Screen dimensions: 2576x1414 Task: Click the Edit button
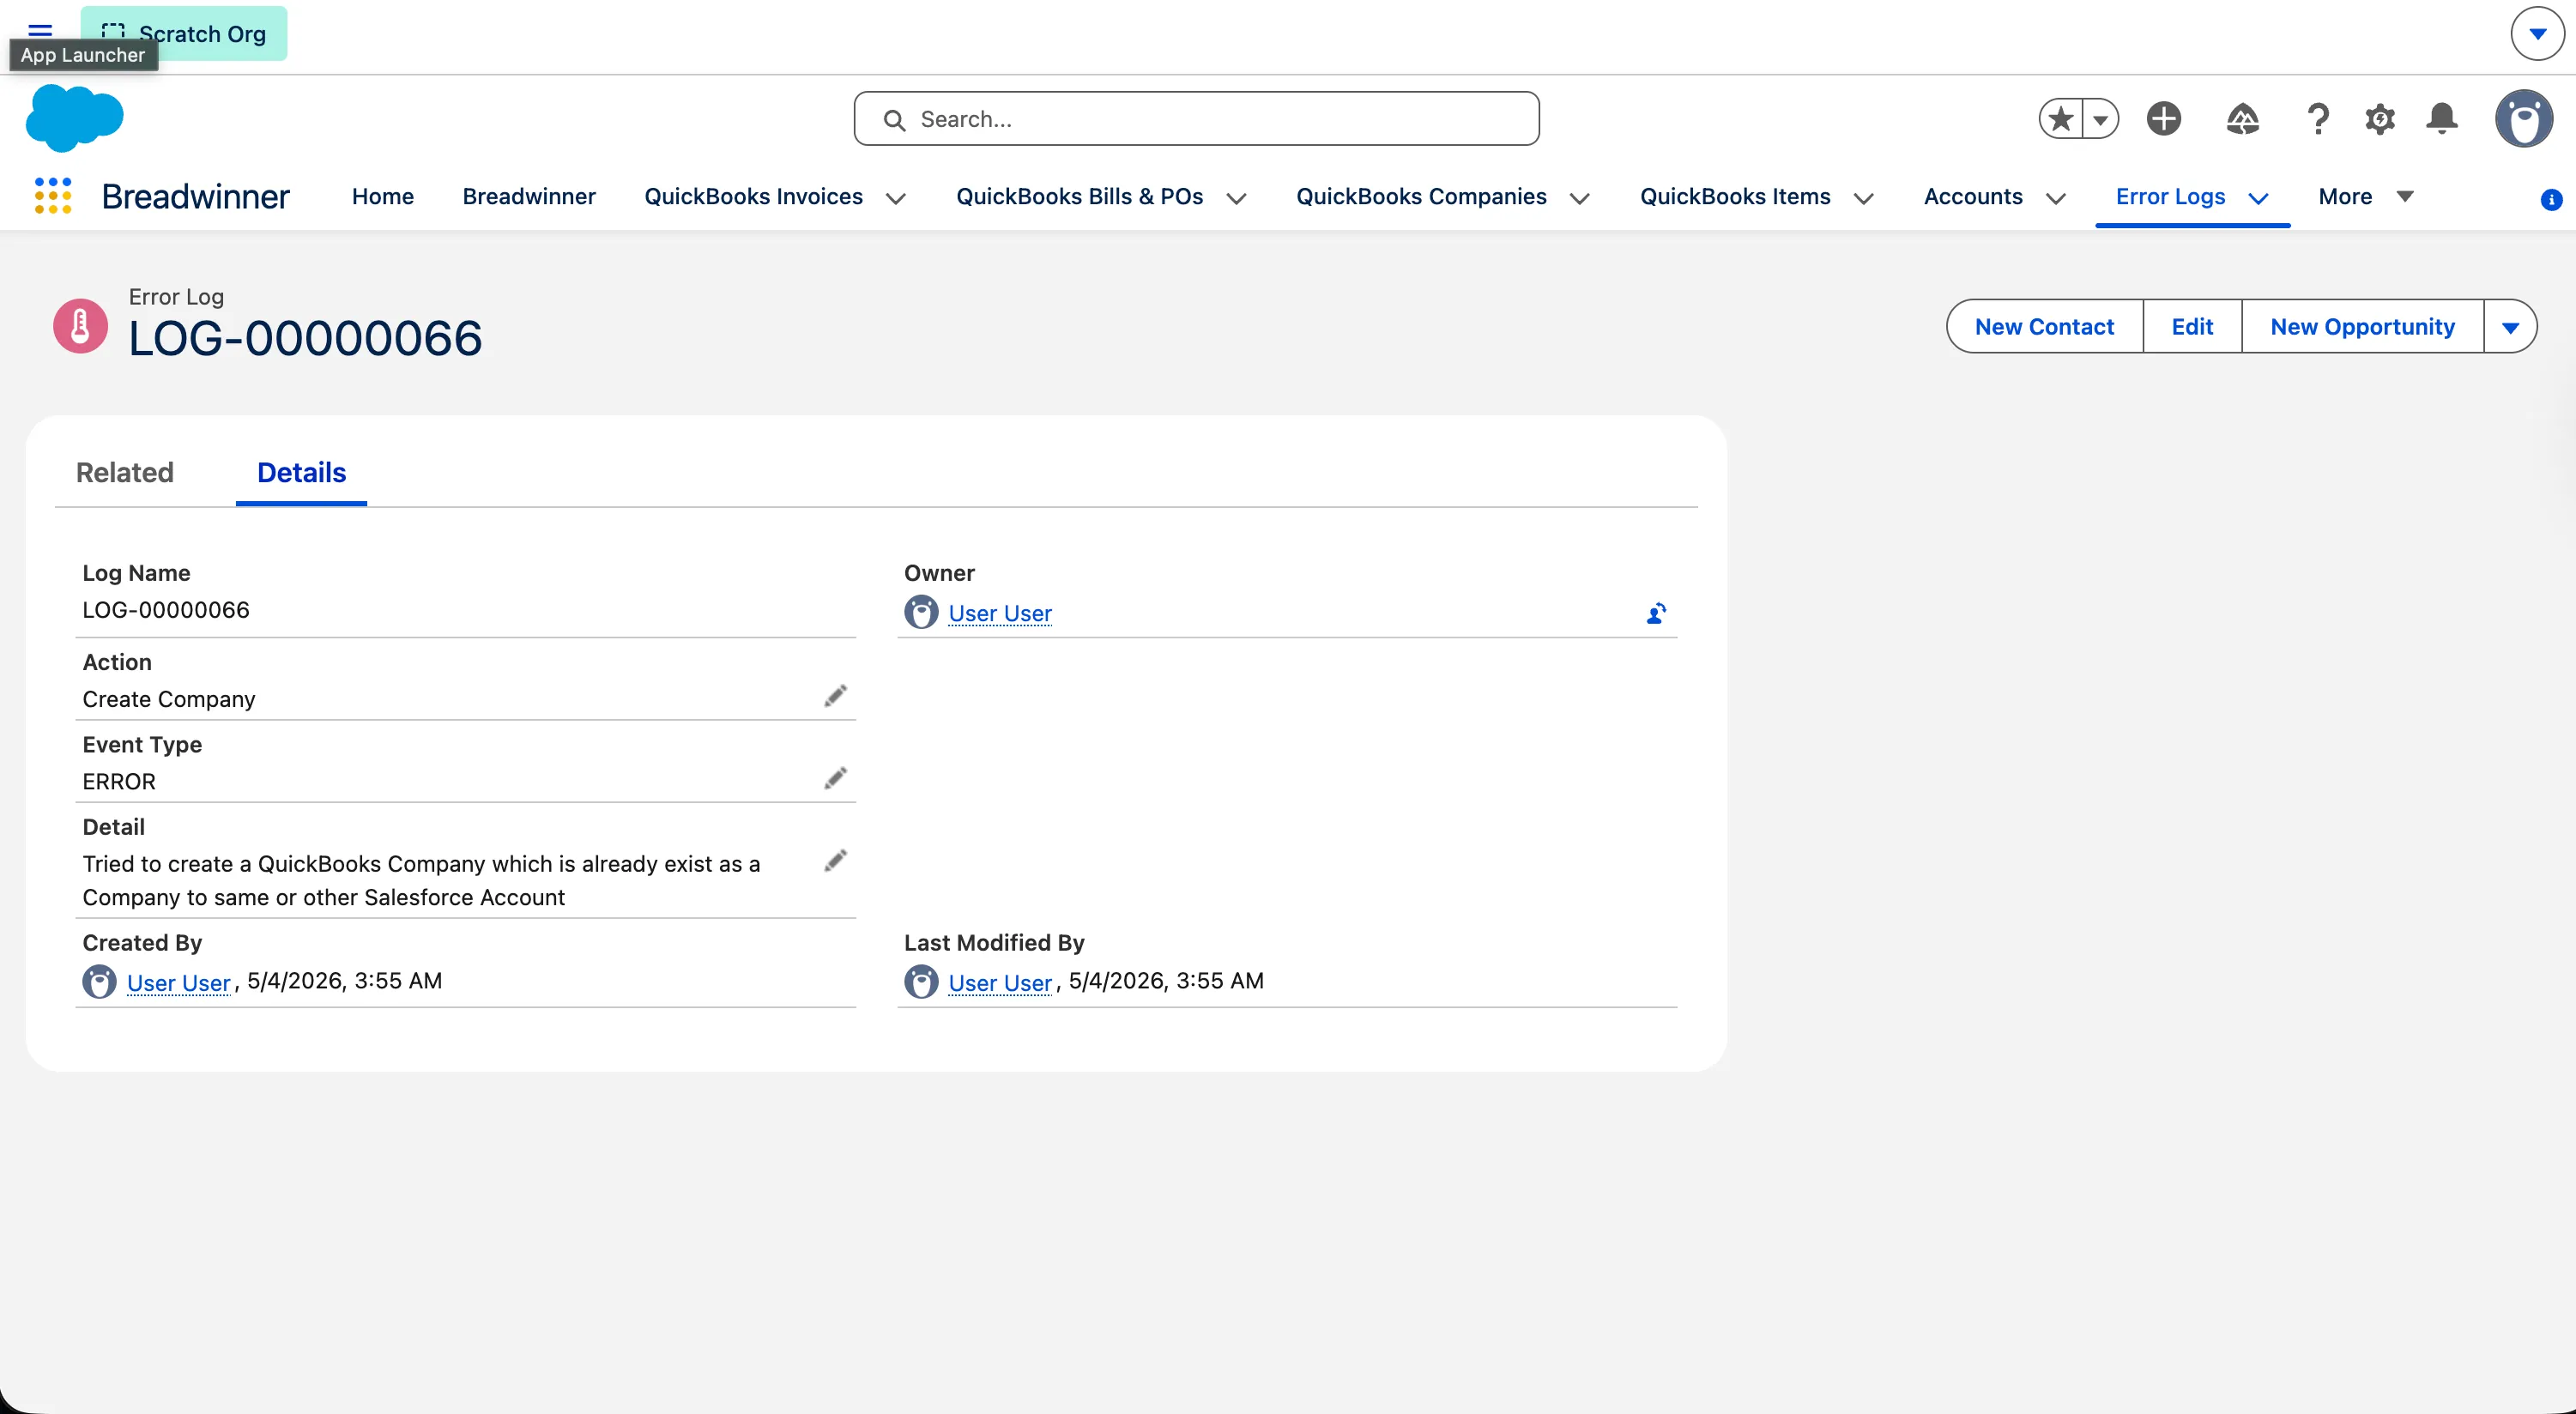[2192, 327]
